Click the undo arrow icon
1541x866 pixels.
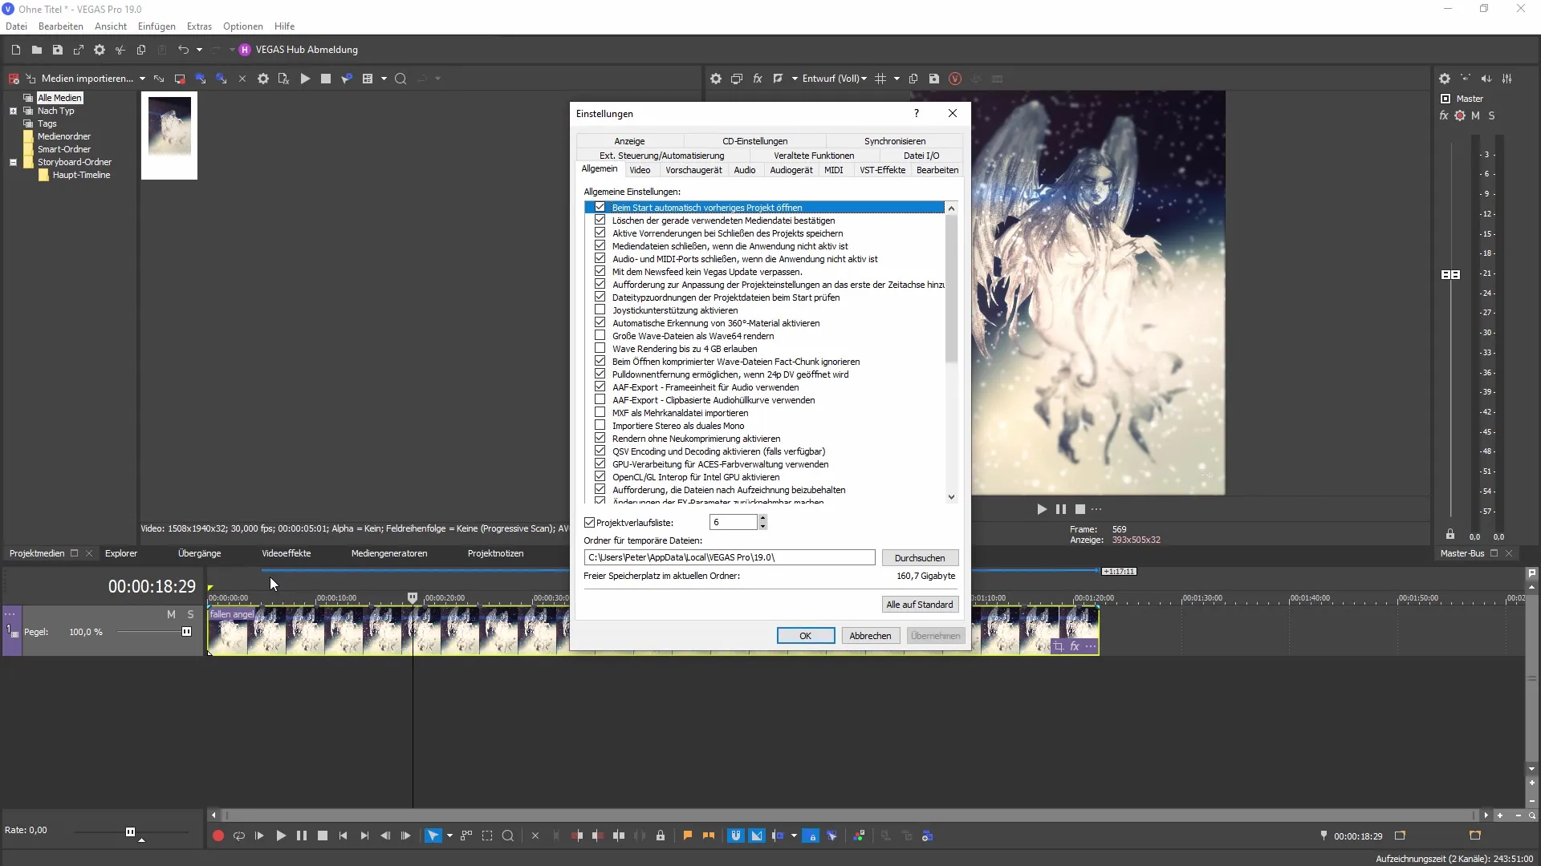click(183, 50)
